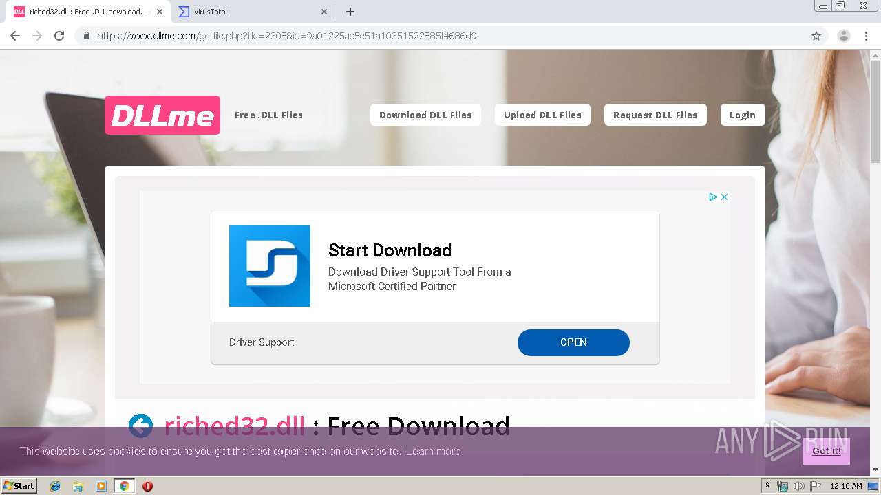
Task: Switch to the VirusTotal tab
Action: click(x=251, y=12)
